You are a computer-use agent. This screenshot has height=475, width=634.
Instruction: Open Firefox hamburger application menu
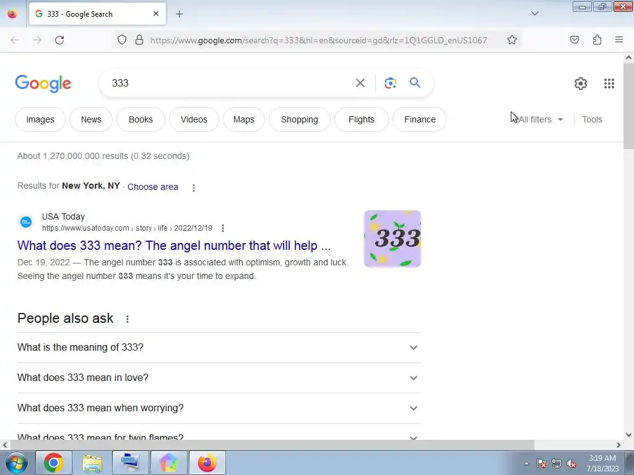[619, 40]
